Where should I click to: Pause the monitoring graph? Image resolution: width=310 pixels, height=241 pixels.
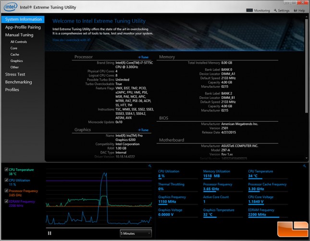click(x=50, y=233)
